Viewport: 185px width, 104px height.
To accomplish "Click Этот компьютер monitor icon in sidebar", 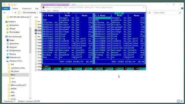I will [6, 37].
